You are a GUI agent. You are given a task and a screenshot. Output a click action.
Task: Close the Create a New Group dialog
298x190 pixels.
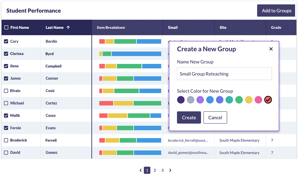point(271,49)
